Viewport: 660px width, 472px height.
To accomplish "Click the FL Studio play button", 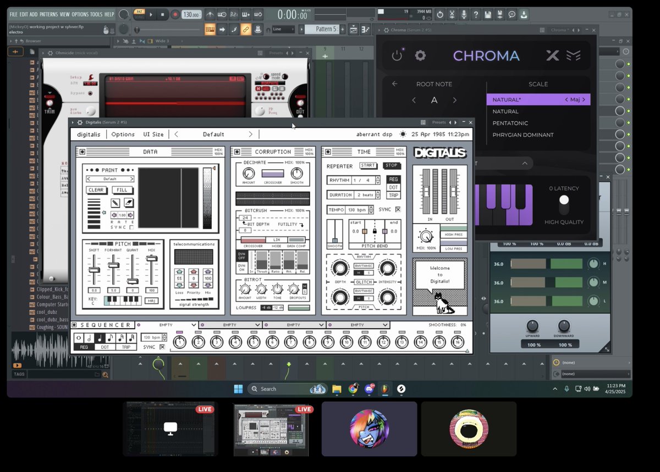I will coord(151,15).
